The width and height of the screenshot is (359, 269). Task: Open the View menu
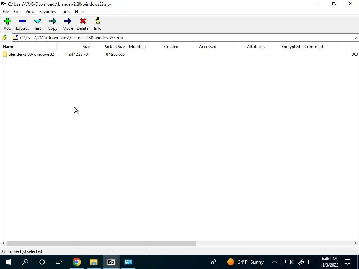30,12
